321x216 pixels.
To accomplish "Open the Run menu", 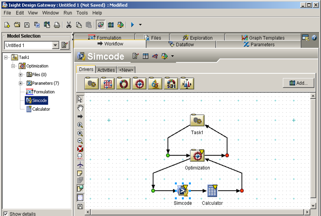I will point(68,13).
